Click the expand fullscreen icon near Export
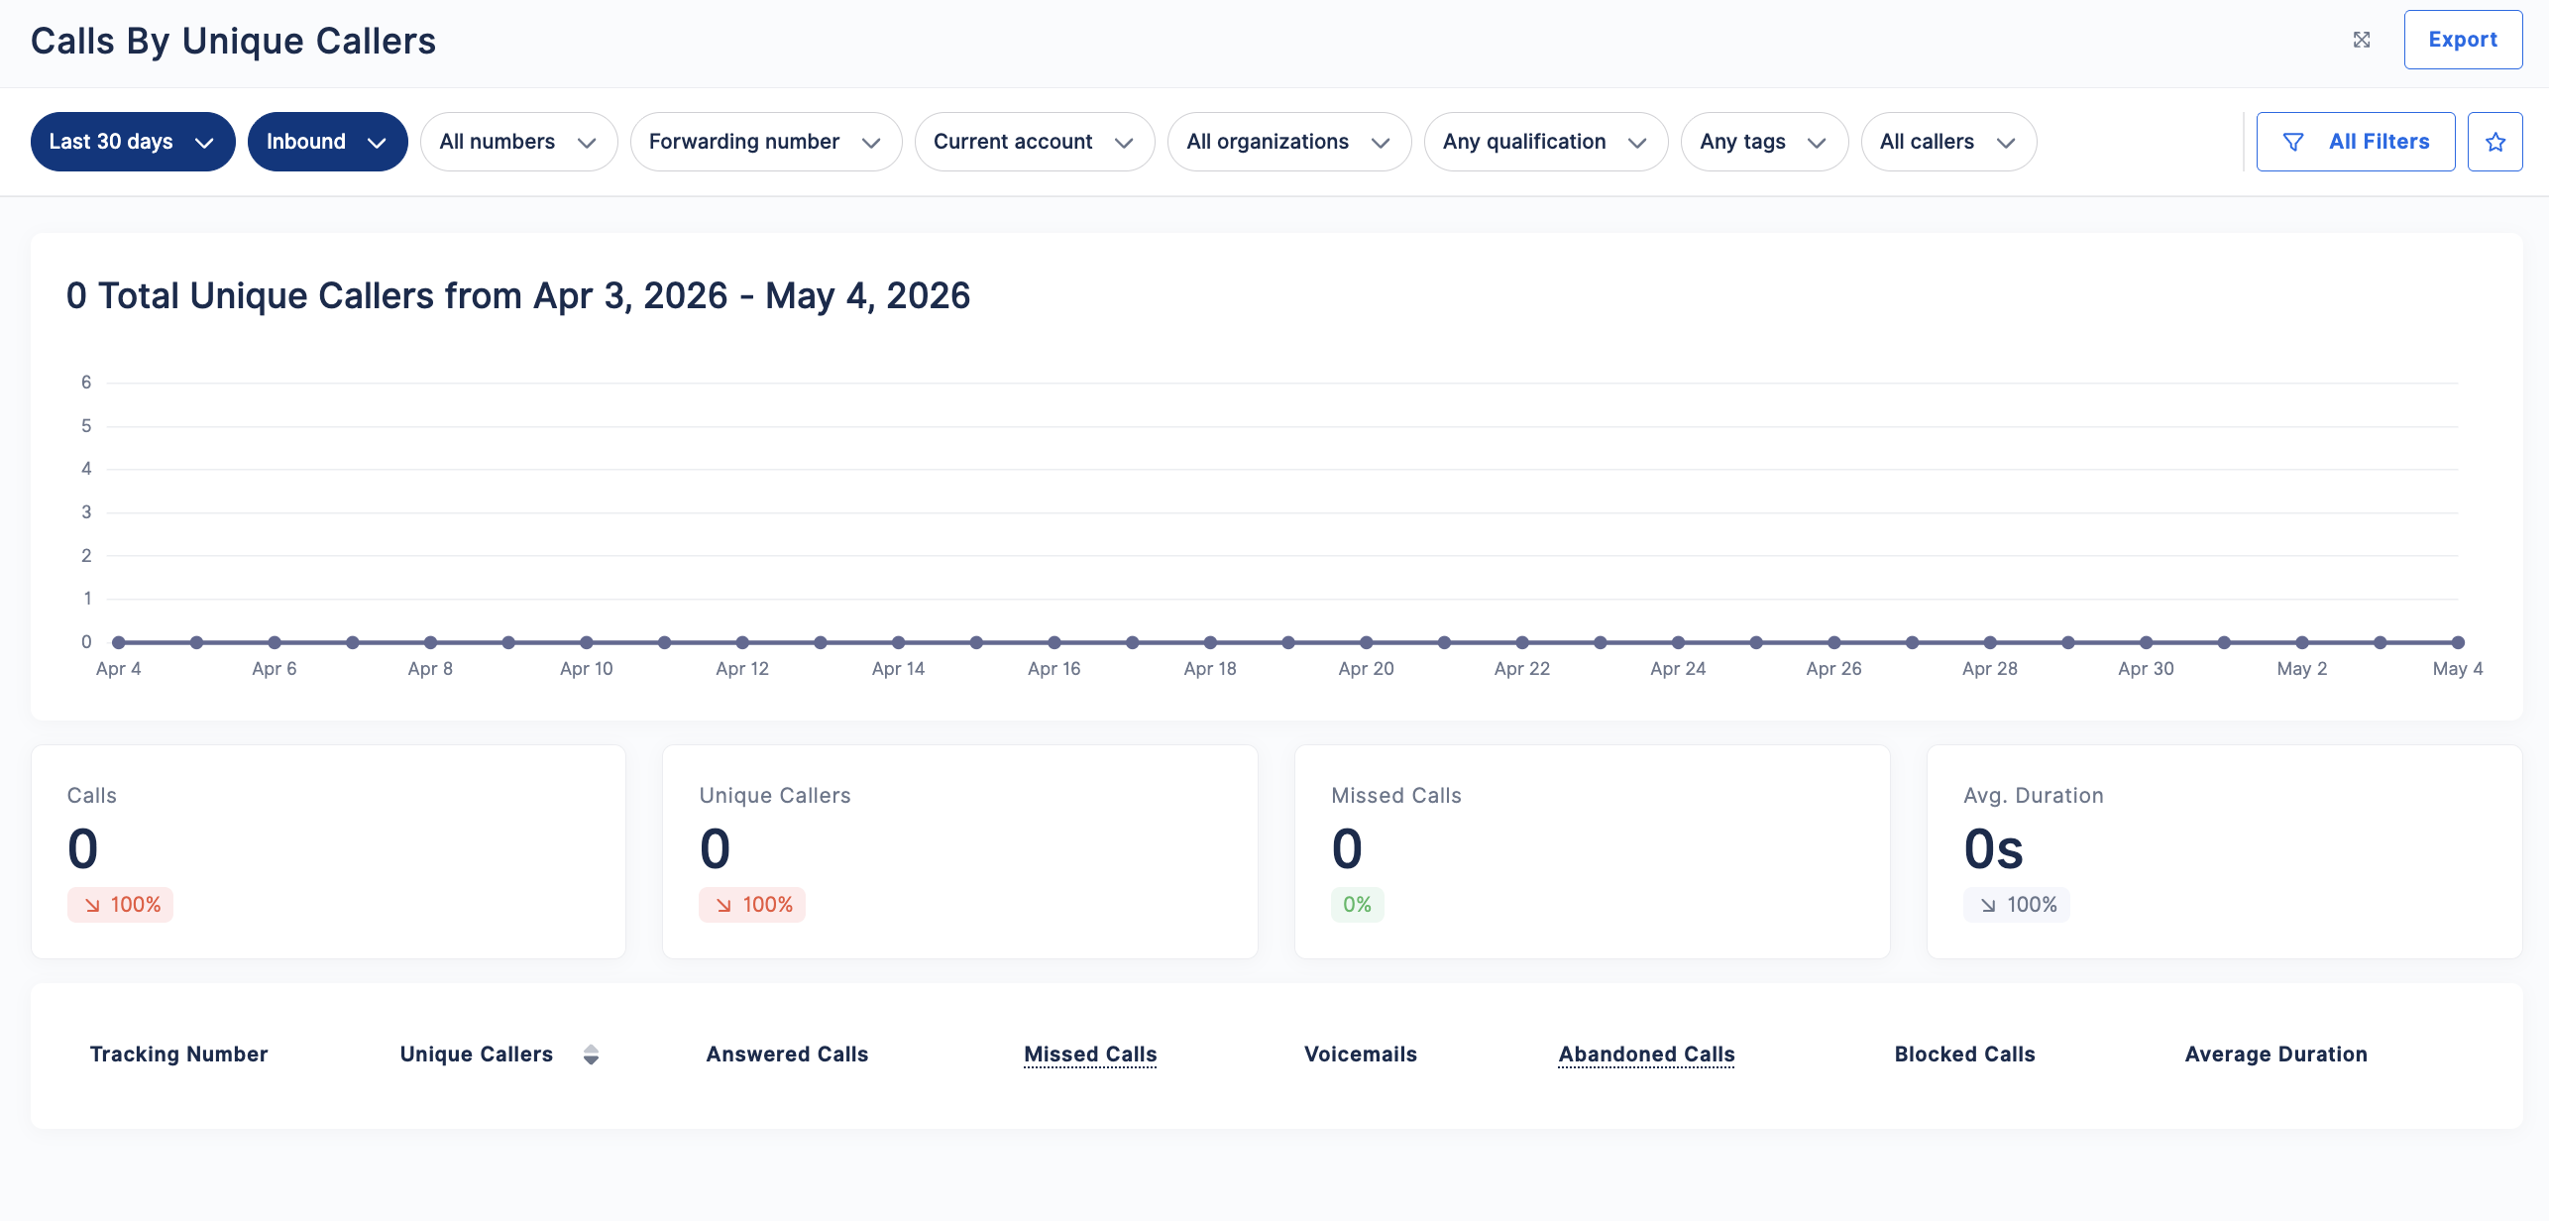This screenshot has width=2549, height=1221. [2362, 40]
